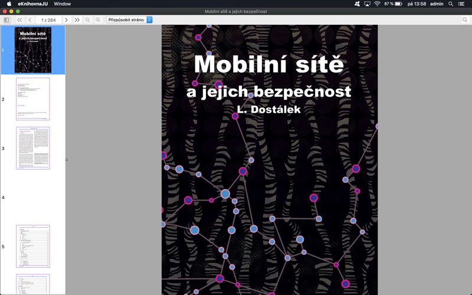Screen dimensions: 472x295
Task: Zoom out with the minus magnifier
Action: [x=87, y=20]
